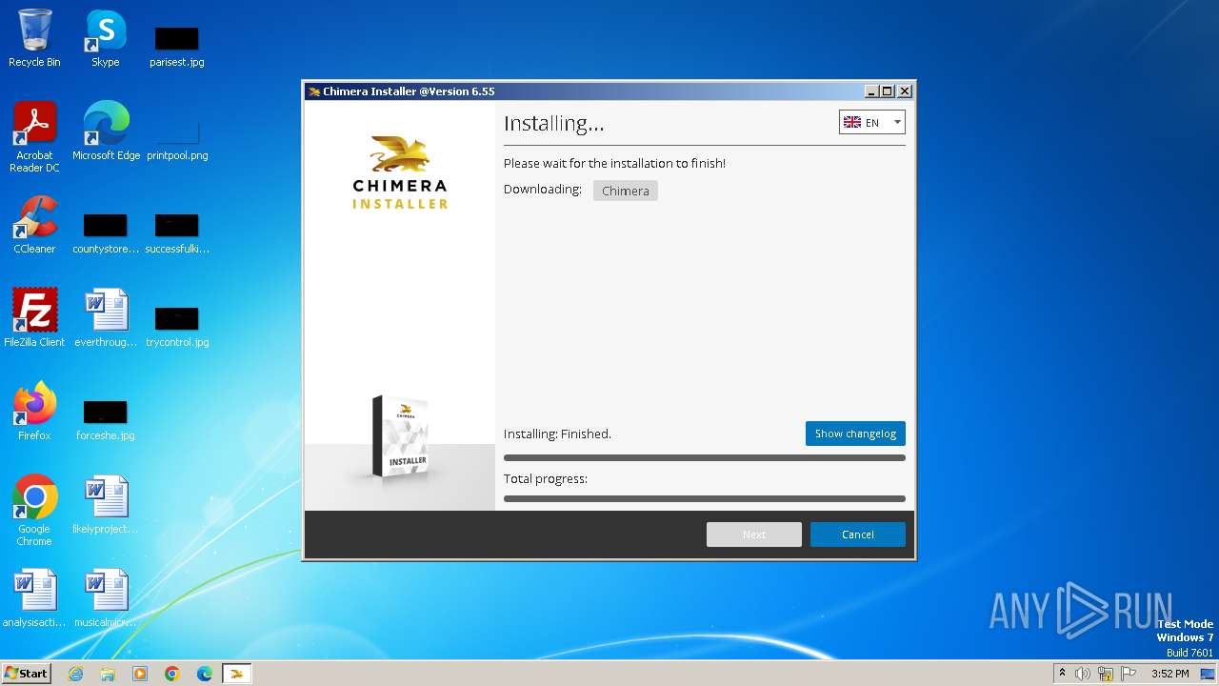The image size is (1219, 686).
Task: Click the installer box image
Action: (x=400, y=436)
